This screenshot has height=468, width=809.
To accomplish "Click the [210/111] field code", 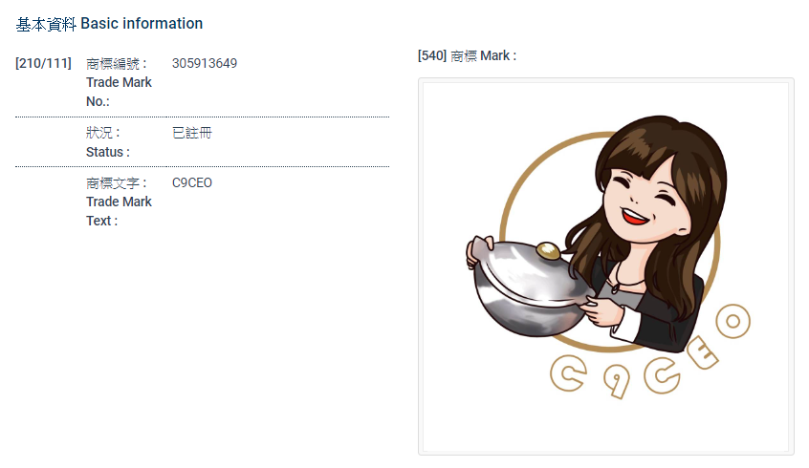I will pyautogui.click(x=43, y=64).
